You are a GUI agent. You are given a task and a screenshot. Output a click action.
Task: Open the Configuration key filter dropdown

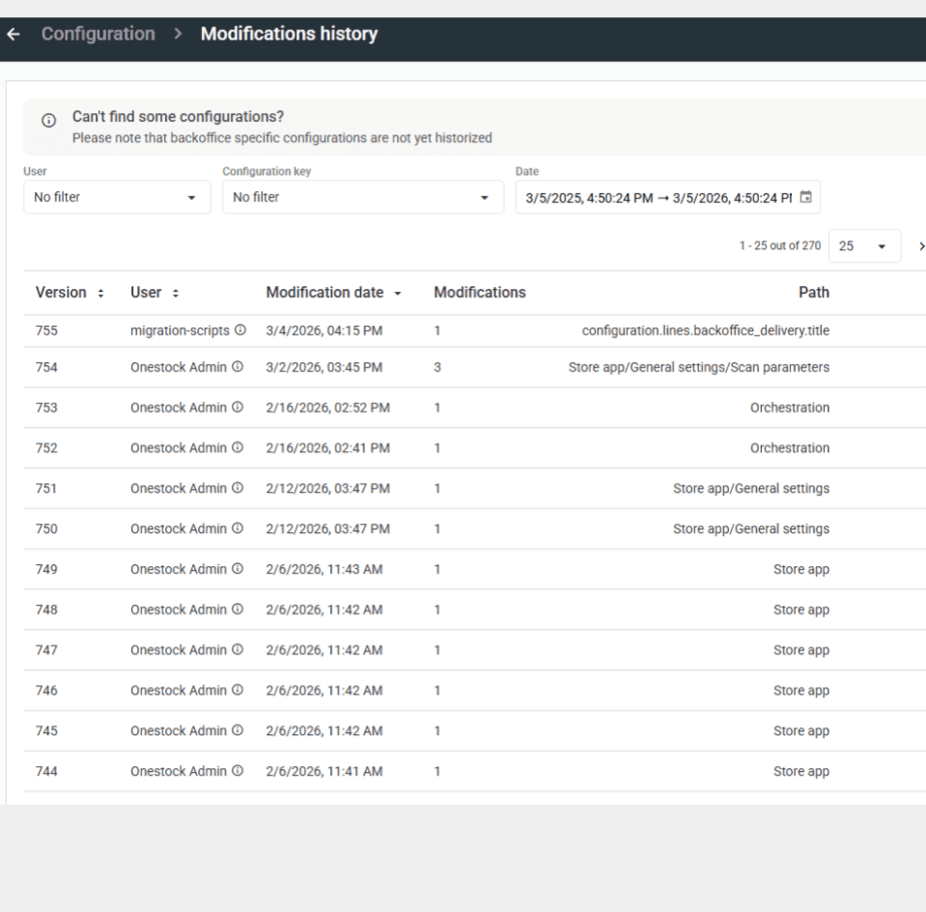(x=363, y=197)
